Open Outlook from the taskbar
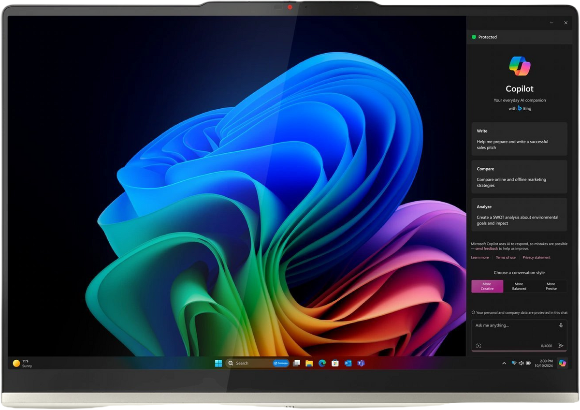 (348, 363)
